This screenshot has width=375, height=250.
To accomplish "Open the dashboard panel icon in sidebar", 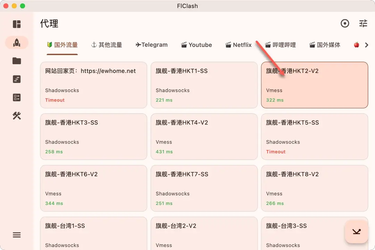I will click(17, 24).
